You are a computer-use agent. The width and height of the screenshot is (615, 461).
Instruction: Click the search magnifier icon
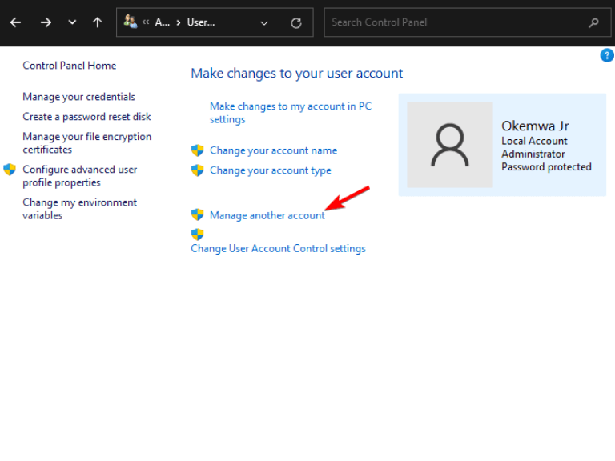click(594, 22)
